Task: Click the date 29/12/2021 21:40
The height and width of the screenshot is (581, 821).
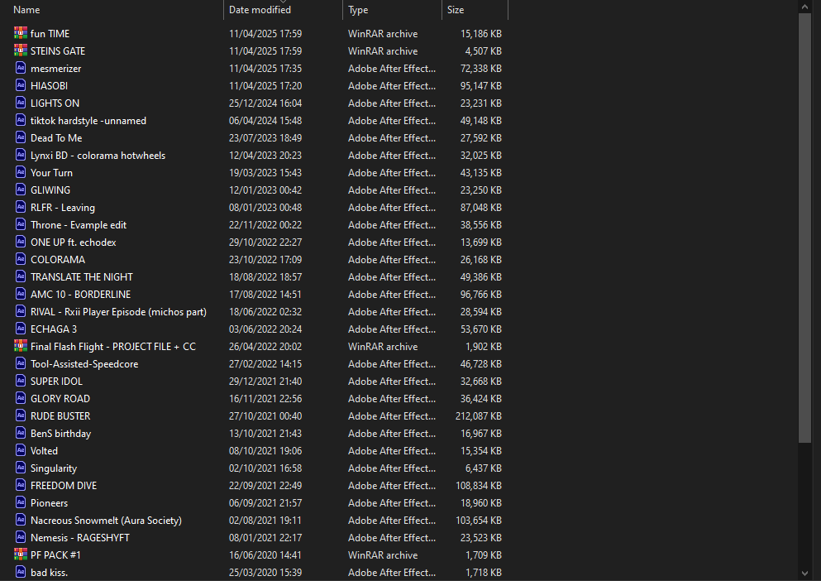Action: (x=265, y=382)
